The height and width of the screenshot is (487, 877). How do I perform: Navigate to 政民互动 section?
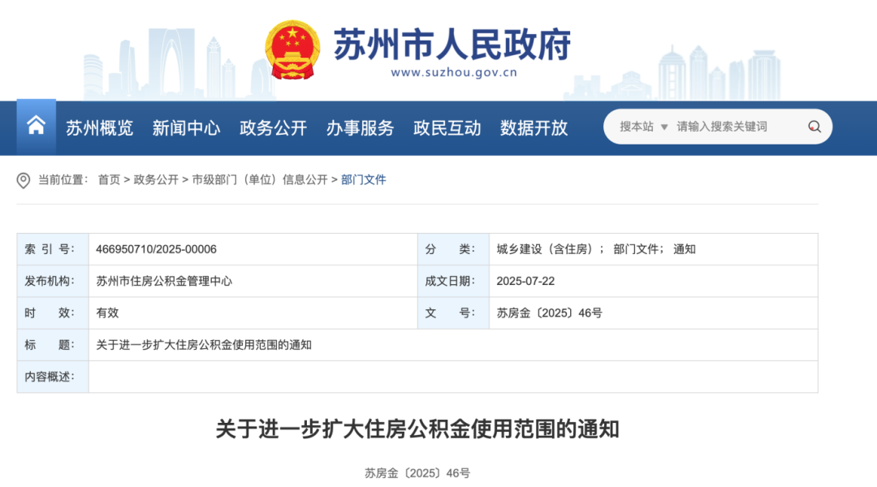coord(447,127)
